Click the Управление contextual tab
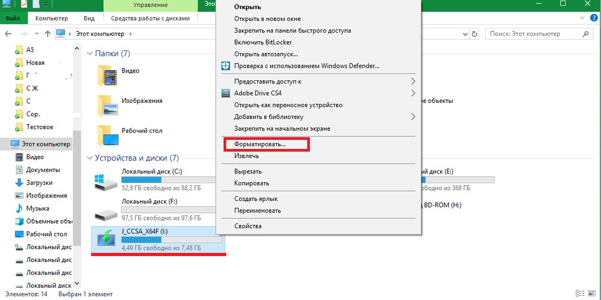601x300 pixels. pos(150,5)
